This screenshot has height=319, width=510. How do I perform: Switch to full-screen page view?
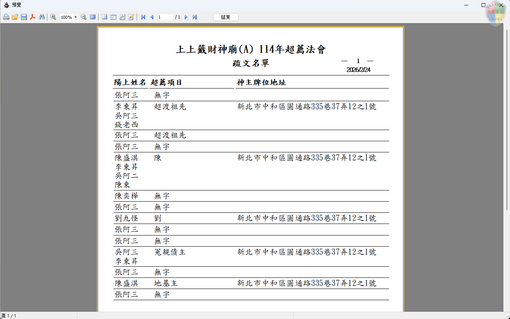(x=92, y=17)
